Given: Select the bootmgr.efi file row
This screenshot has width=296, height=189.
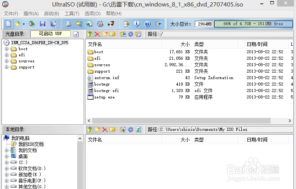Looking at the screenshot, I should click(x=106, y=91).
